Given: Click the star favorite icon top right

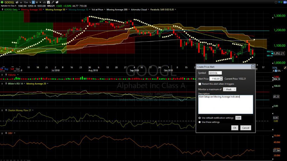Looking at the screenshot, I should pos(276,2).
